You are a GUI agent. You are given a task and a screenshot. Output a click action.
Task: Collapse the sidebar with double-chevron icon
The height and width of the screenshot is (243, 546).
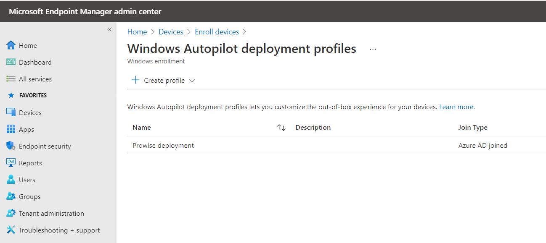pyautogui.click(x=109, y=29)
